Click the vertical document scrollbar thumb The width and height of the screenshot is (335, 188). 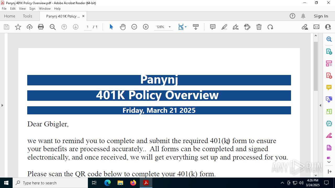[x=316, y=66]
